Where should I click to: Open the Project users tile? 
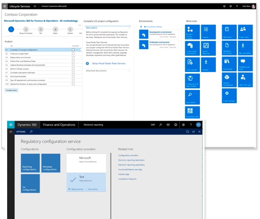pos(245,32)
